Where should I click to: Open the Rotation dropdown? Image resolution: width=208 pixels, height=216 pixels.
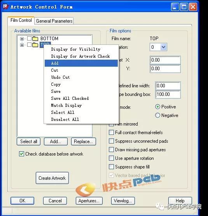[164, 47]
